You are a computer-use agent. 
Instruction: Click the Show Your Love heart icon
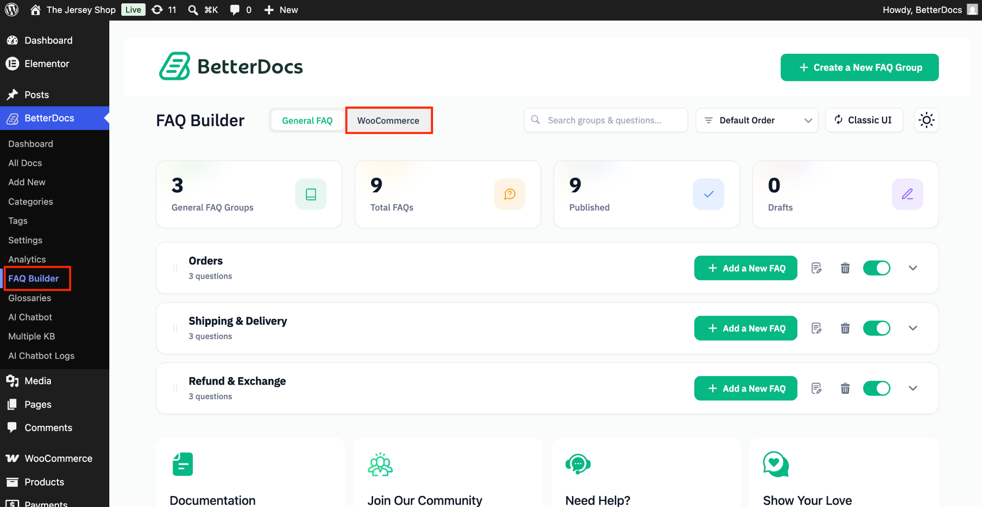tap(775, 464)
